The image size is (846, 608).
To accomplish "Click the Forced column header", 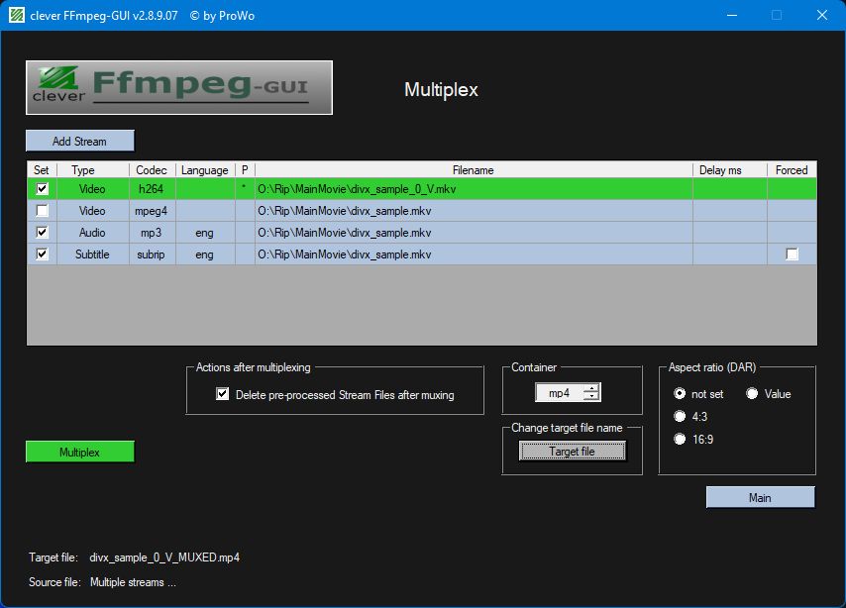I will (x=792, y=170).
